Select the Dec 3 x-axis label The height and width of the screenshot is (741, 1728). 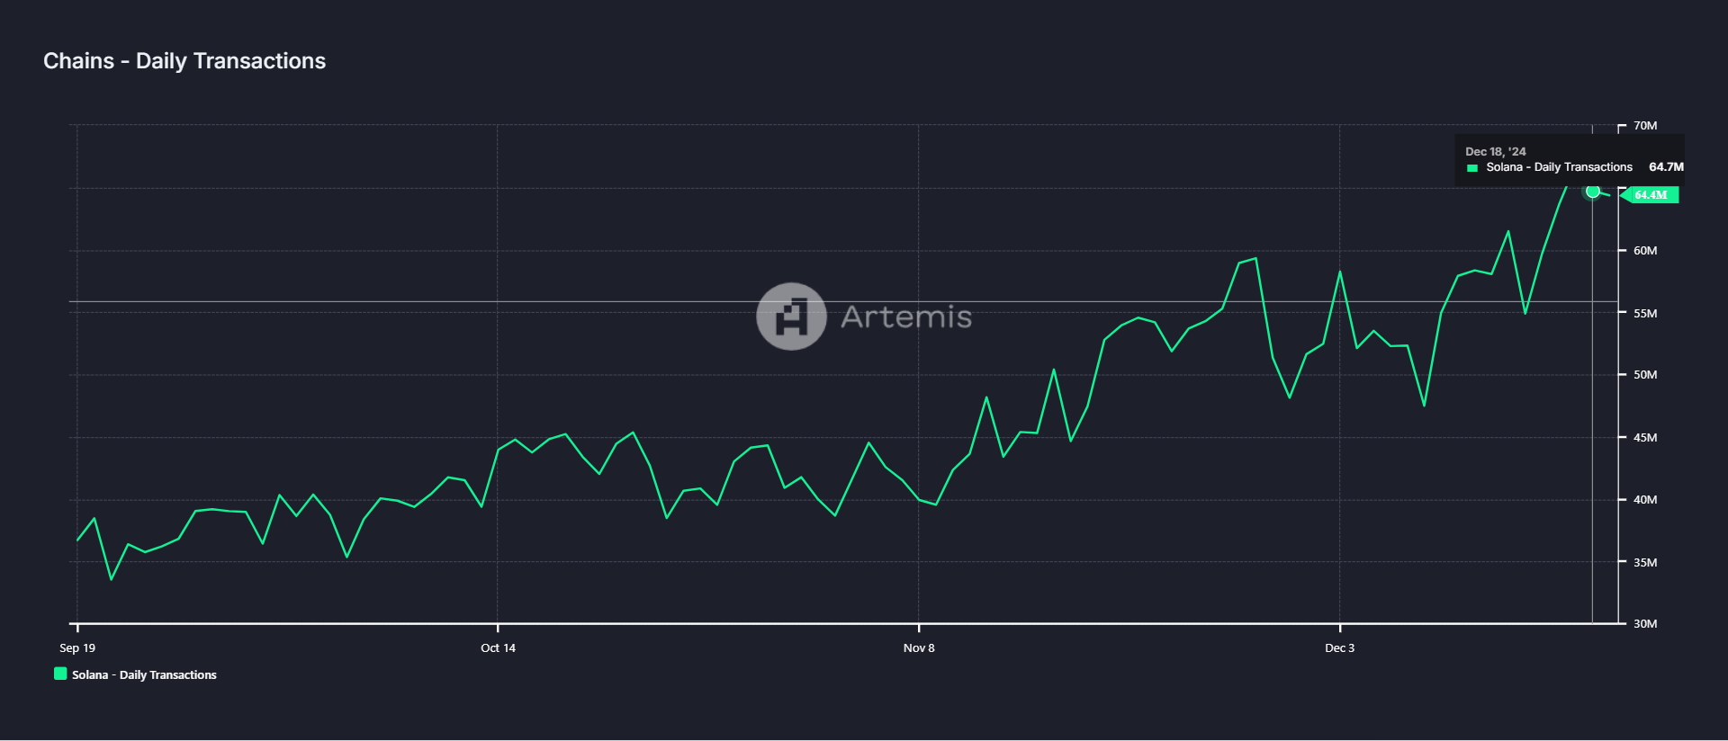click(1339, 648)
